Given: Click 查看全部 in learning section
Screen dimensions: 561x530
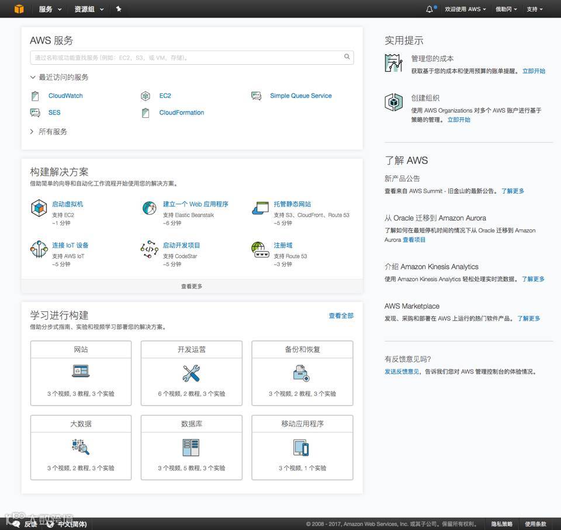Looking at the screenshot, I should (341, 316).
